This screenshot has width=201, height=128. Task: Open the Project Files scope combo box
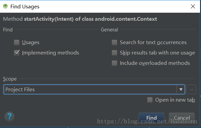(x=94, y=89)
